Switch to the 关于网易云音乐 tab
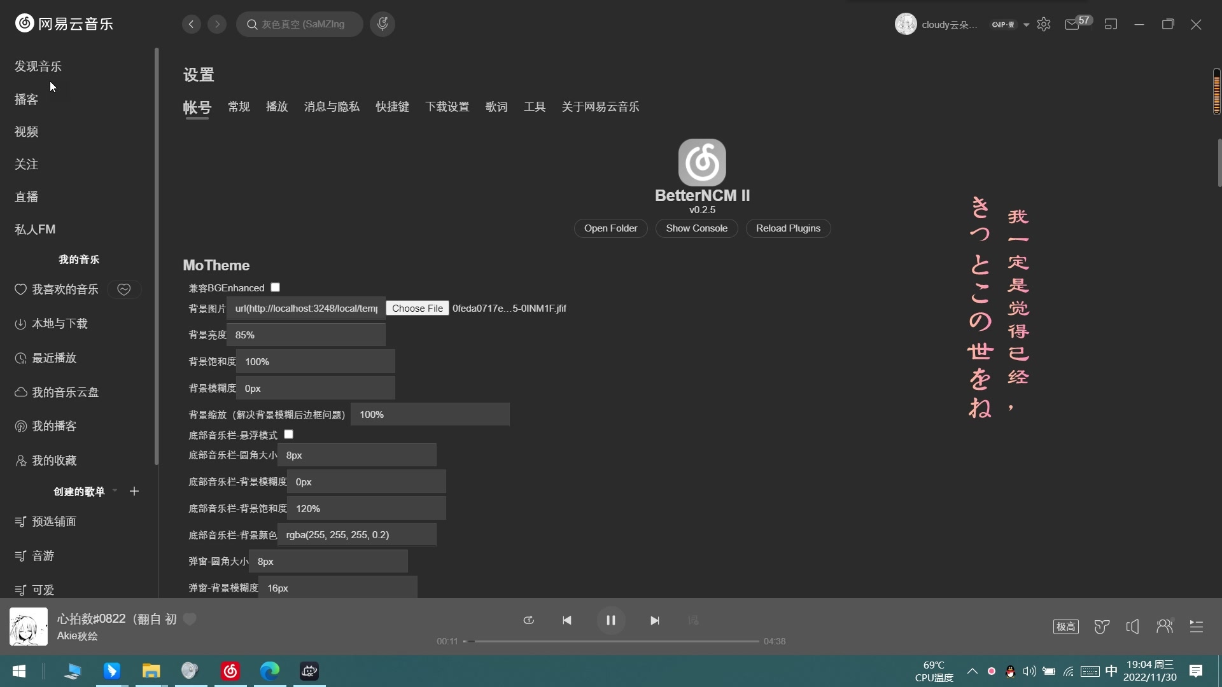Image resolution: width=1222 pixels, height=687 pixels. click(600, 107)
